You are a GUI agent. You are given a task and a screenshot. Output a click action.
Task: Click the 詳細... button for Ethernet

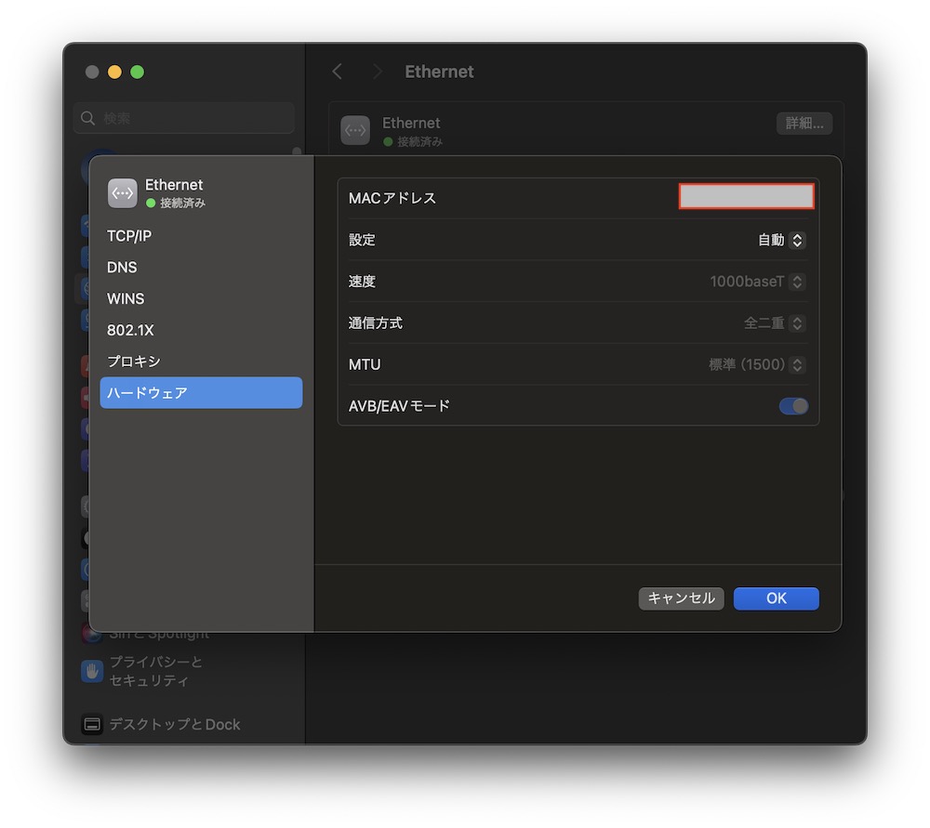[804, 124]
